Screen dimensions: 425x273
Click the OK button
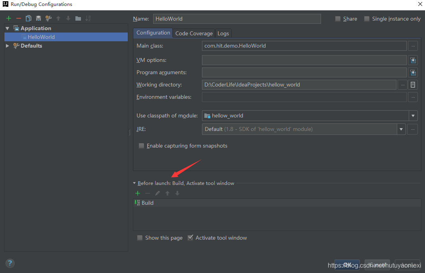[x=347, y=265]
